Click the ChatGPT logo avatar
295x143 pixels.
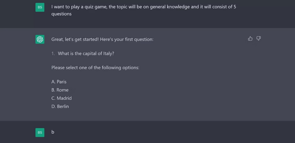40,39
